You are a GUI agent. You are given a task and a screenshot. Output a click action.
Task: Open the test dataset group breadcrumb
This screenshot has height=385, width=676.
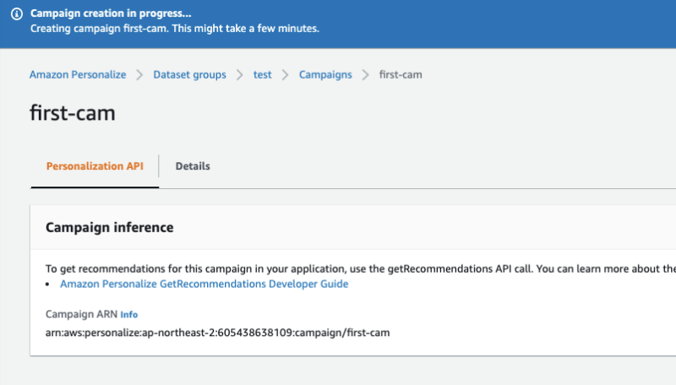263,74
